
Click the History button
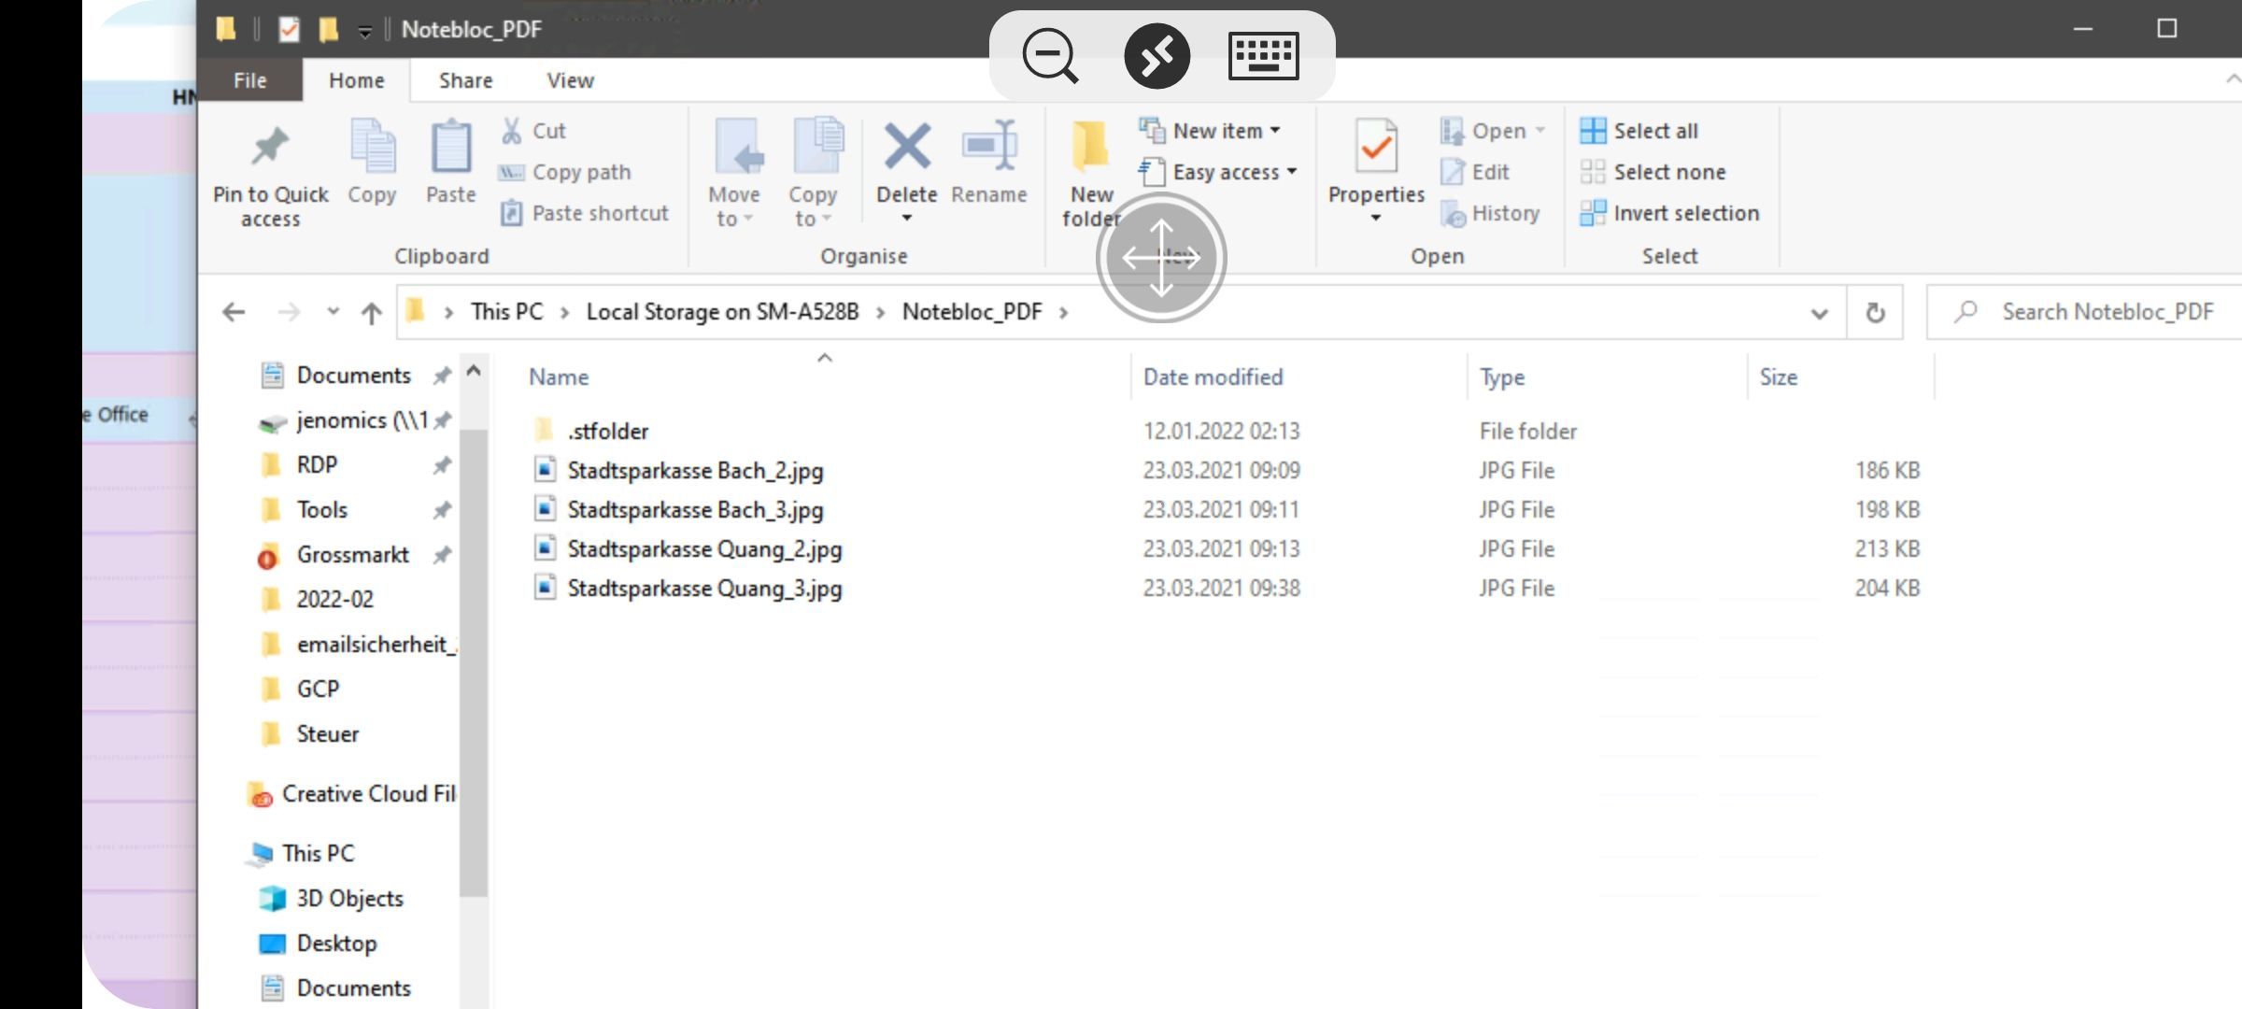click(1490, 213)
